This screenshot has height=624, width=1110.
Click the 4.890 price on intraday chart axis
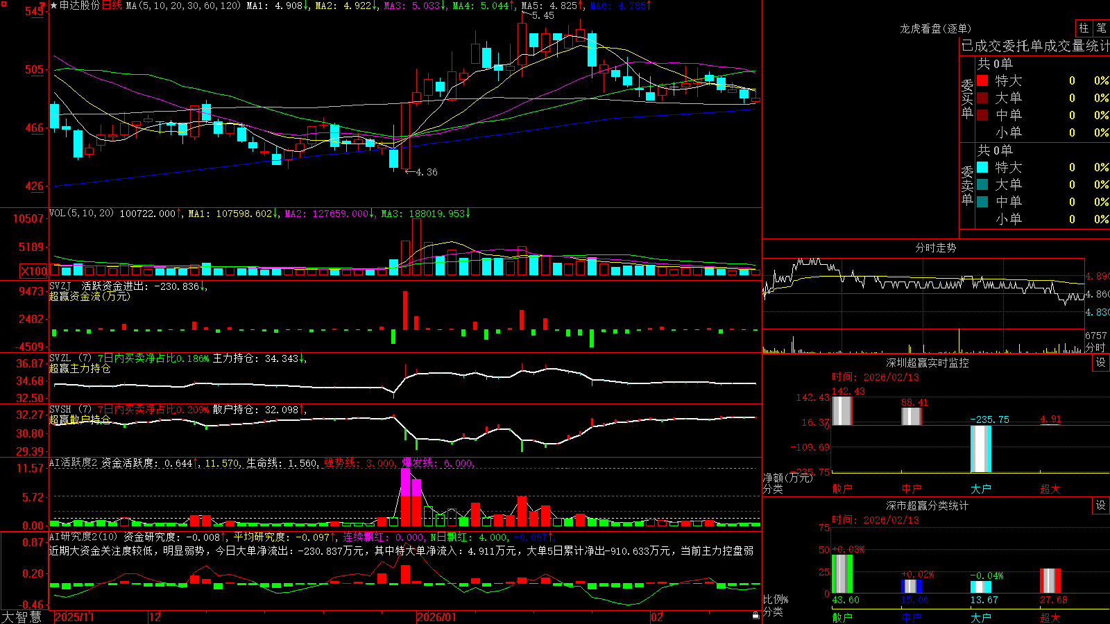[1098, 276]
